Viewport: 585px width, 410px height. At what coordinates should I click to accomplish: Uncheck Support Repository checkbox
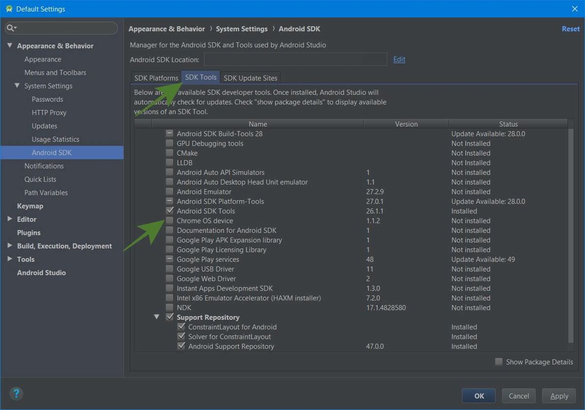click(x=169, y=317)
